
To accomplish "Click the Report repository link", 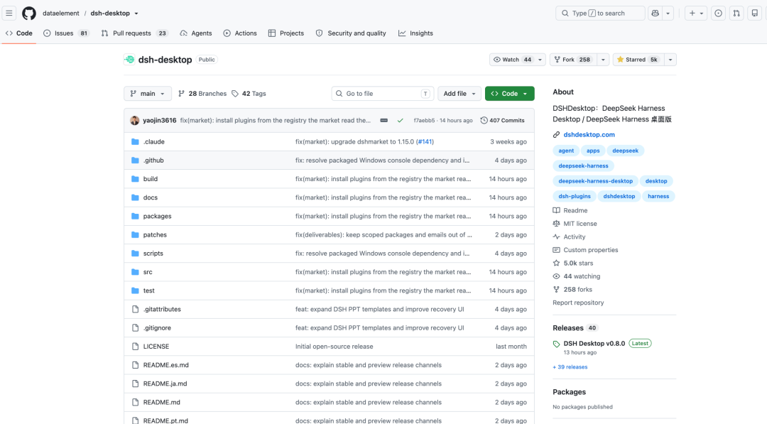I will [x=578, y=303].
